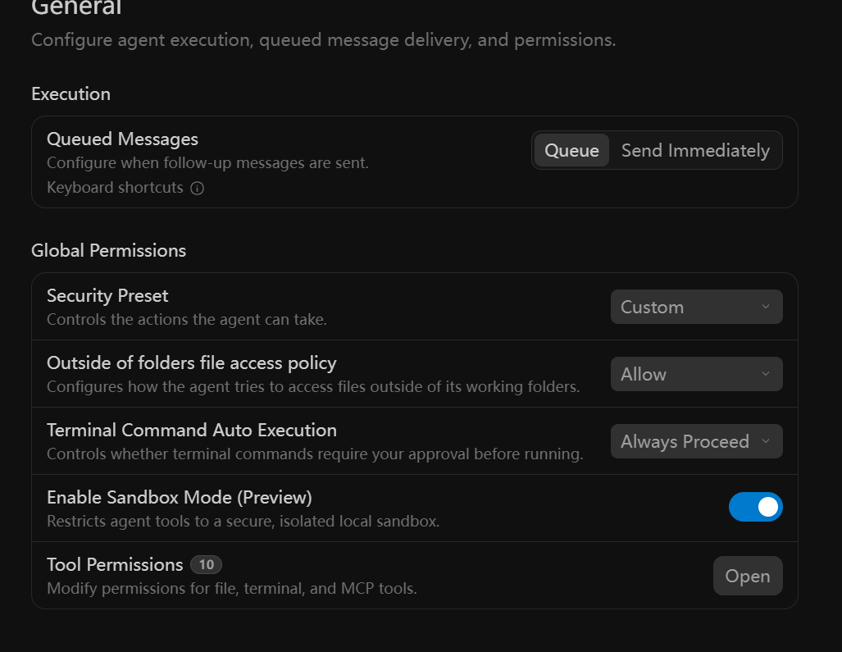Screen dimensions: 842x652
Task: Click 'Restricts agent tools to a secure' description
Action: tap(243, 521)
